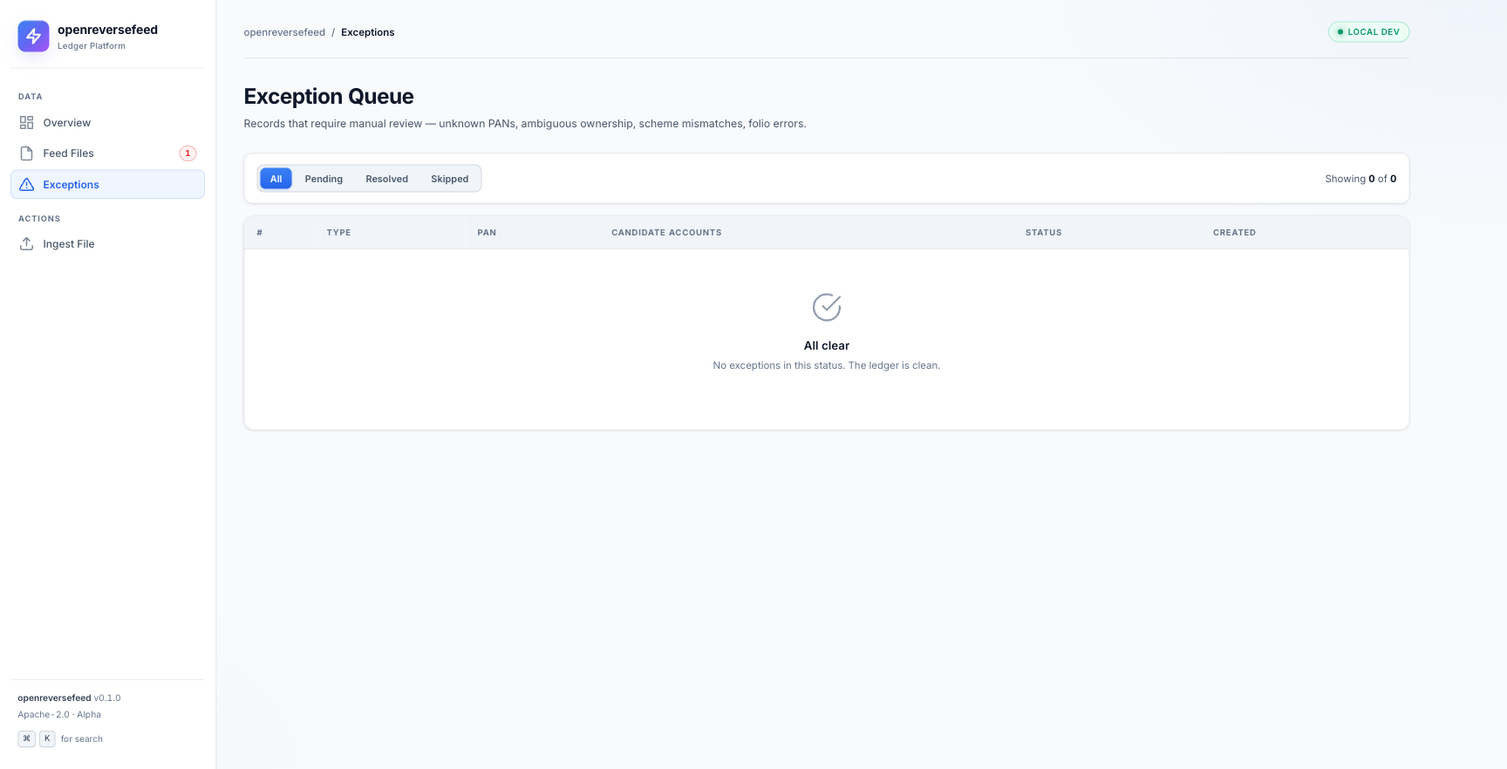Click the Ledger Platform subtitle
Screen dimensions: 1507x769
point(92,46)
